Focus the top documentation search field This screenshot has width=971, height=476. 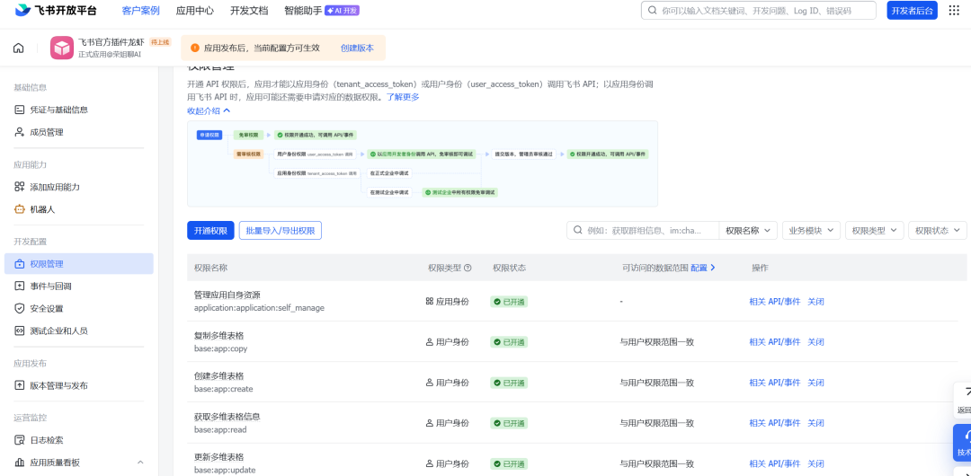point(759,11)
